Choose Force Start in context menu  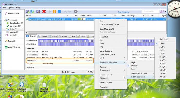click(x=104, y=37)
